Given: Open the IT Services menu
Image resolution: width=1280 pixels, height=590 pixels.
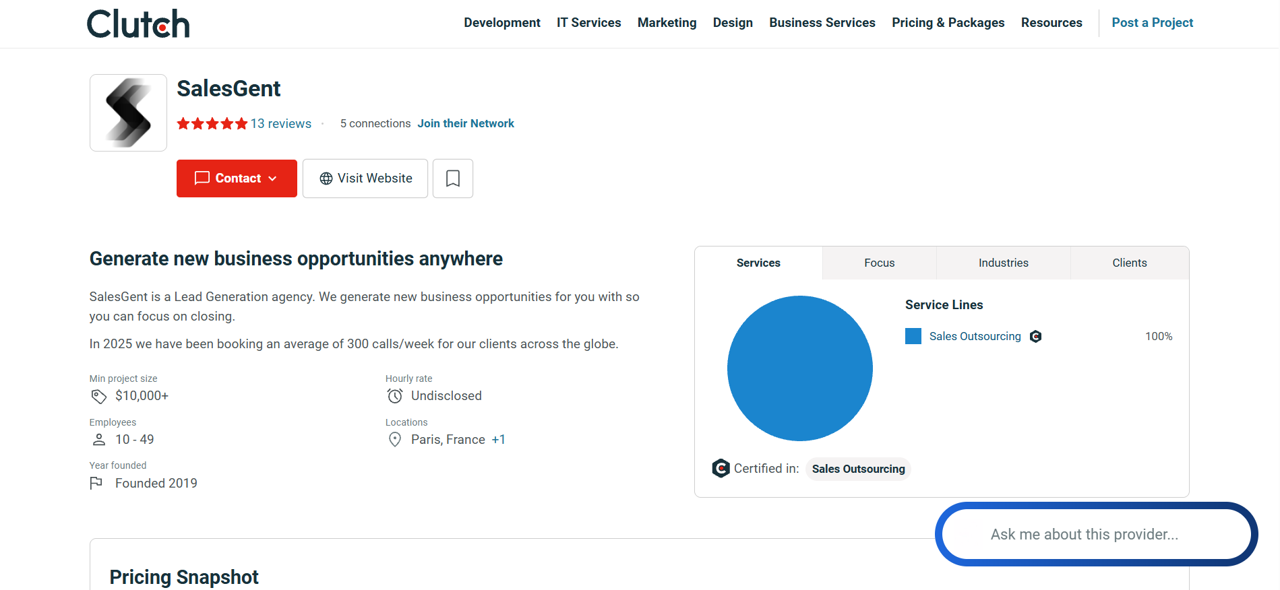Looking at the screenshot, I should (589, 23).
